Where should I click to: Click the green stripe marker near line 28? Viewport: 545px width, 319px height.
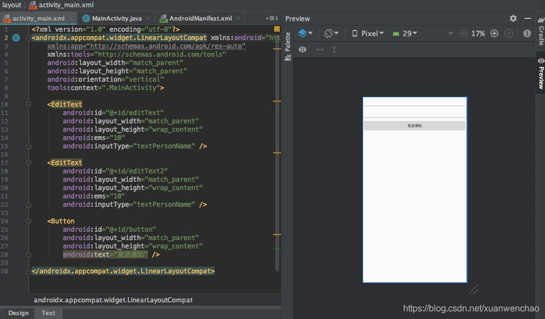(277, 249)
